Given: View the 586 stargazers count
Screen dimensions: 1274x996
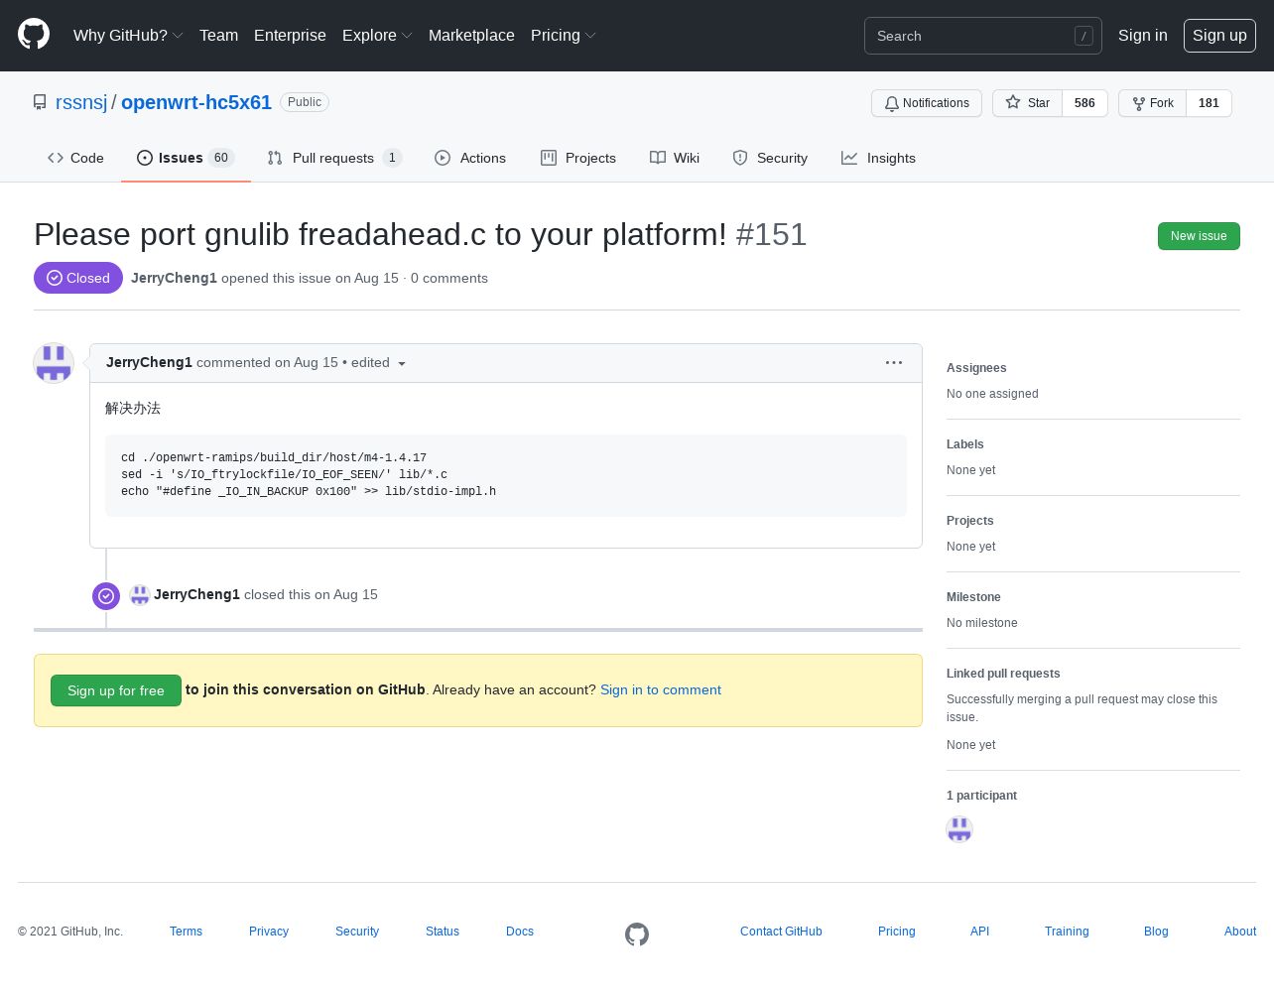Looking at the screenshot, I should click(x=1084, y=103).
